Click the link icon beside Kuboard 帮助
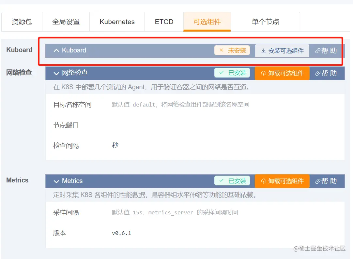This screenshot has width=353, height=259. pos(318,51)
